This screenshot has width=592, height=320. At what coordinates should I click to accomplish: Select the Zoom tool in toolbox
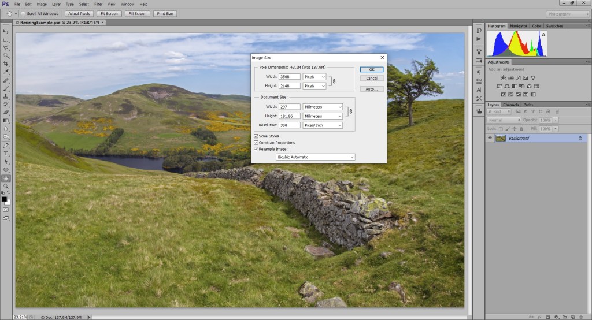pyautogui.click(x=6, y=186)
